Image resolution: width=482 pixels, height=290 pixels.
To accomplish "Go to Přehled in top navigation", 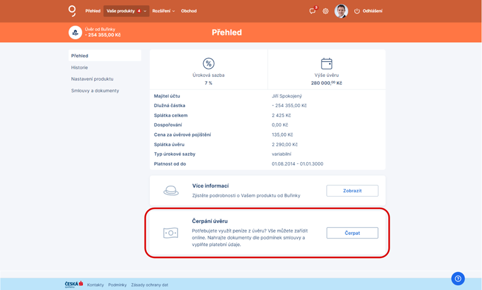I will click(x=93, y=11).
